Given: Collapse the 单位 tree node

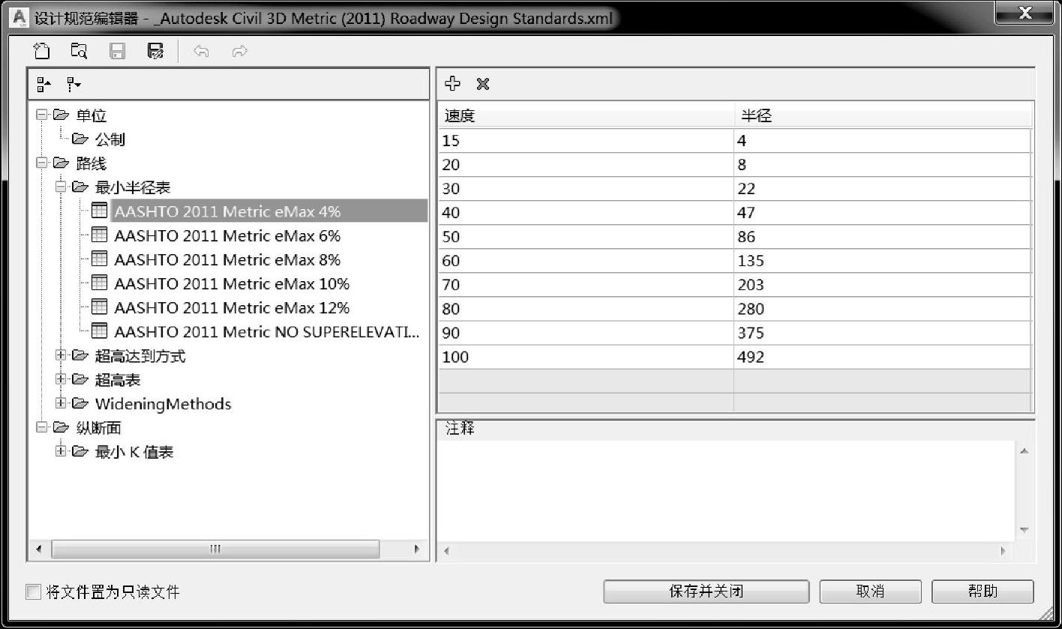Looking at the screenshot, I should pos(41,115).
